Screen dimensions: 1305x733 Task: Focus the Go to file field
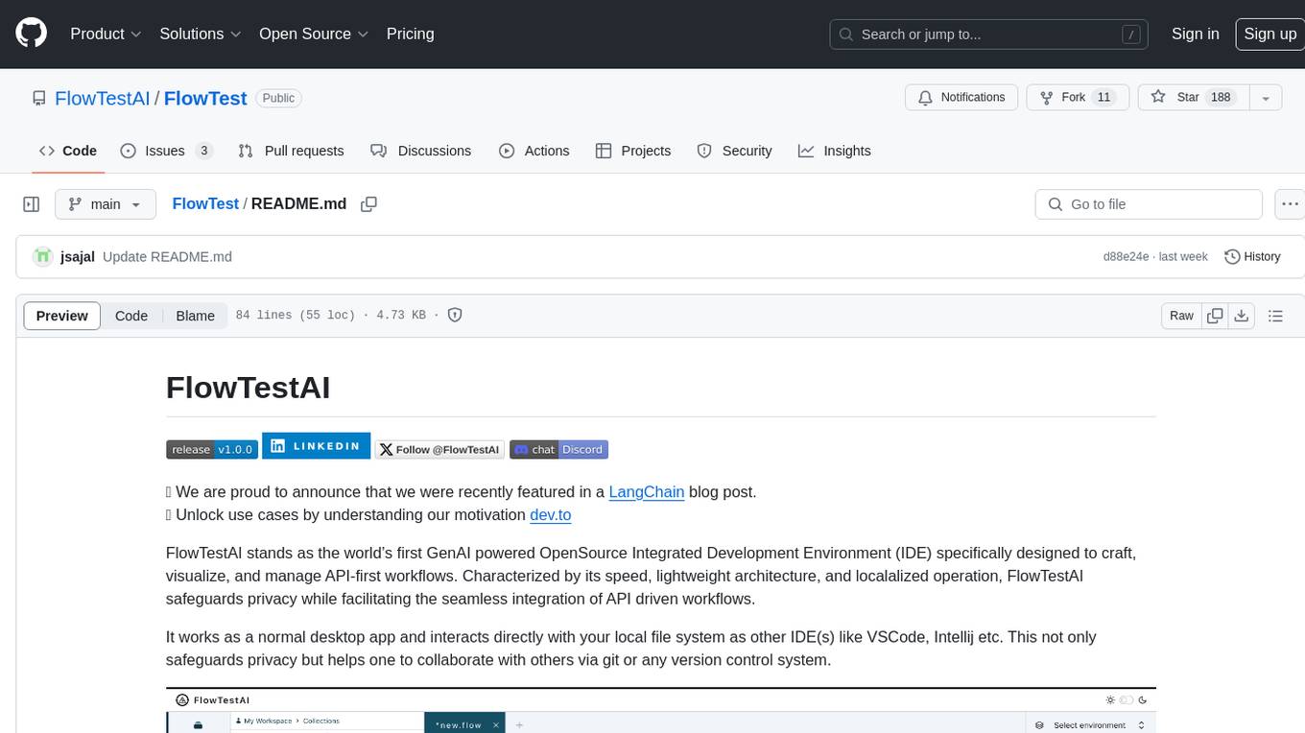1149,204
